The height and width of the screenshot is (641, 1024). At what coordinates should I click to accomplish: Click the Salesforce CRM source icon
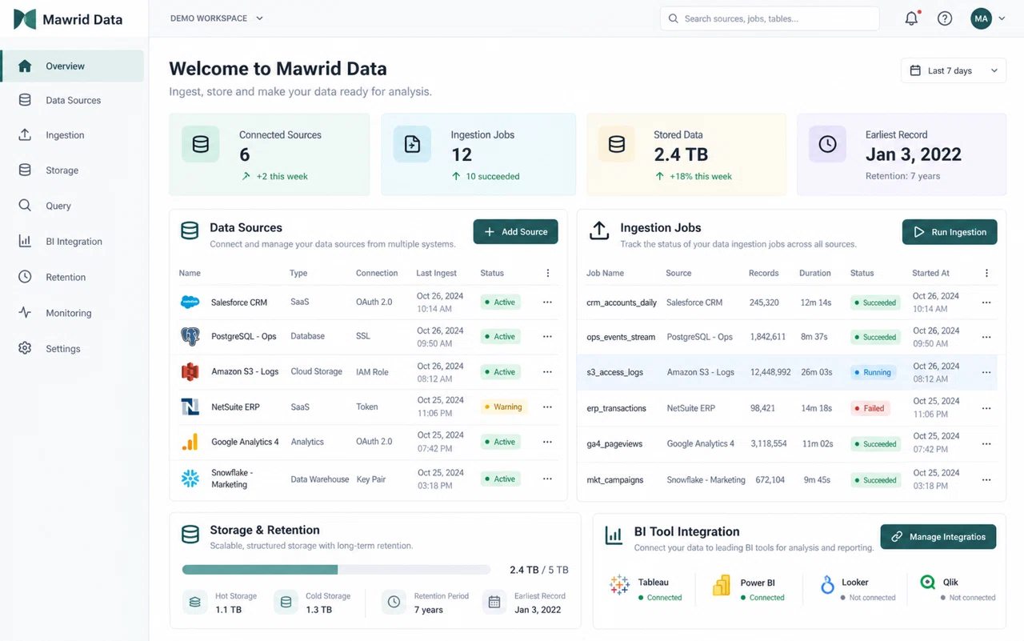point(190,302)
